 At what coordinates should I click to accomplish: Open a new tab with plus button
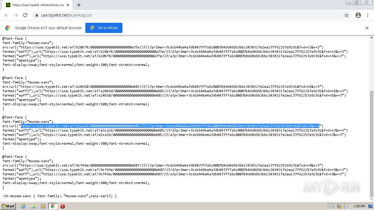tap(79, 5)
